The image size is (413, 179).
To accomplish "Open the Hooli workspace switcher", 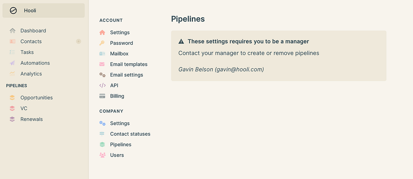I will [x=43, y=11].
